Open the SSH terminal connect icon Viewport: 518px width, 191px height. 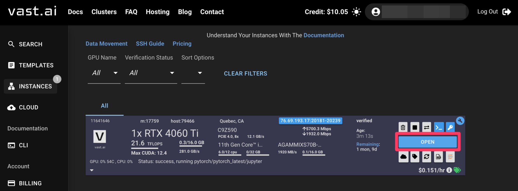point(439,127)
